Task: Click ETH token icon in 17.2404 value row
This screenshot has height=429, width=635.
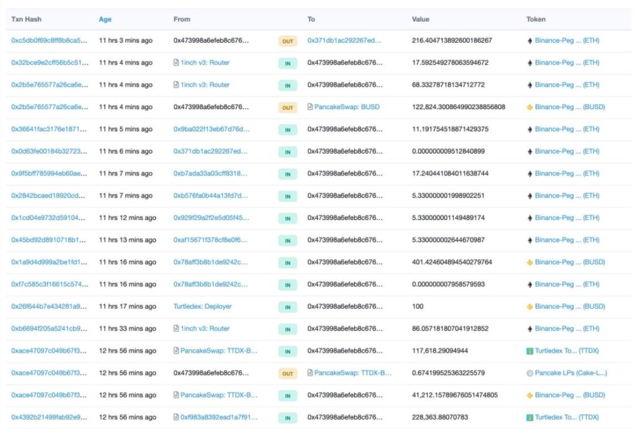Action: point(530,174)
